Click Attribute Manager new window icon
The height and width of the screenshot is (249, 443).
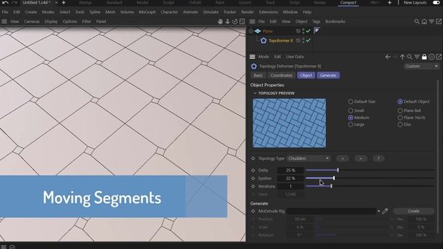click(439, 57)
